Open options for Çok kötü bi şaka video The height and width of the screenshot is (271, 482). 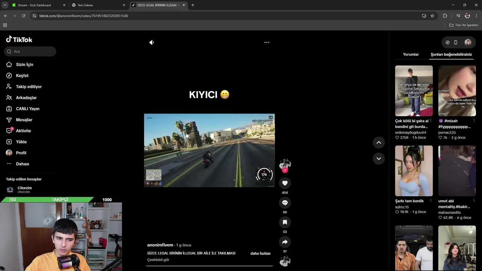[431, 121]
